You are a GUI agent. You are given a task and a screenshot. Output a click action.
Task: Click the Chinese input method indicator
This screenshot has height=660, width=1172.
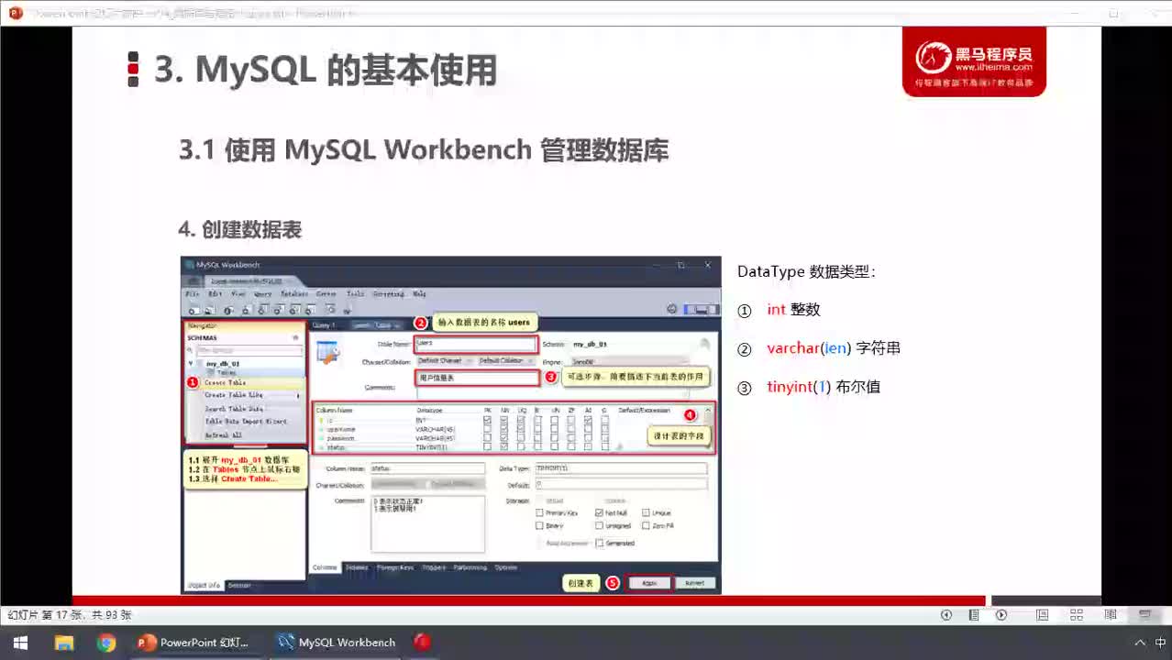[x=1161, y=643]
